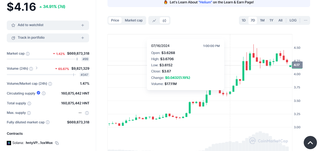Copy the Solana contract address

pyautogui.click(x=57, y=143)
